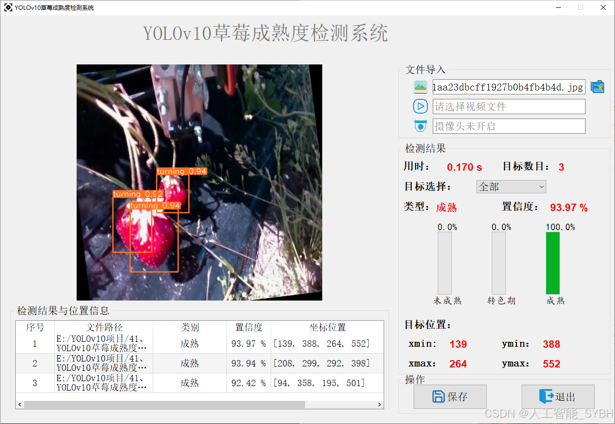615x424 pixels.
Task: Click coordinates cell [208, 299, 292, 398]
Action: (327, 363)
